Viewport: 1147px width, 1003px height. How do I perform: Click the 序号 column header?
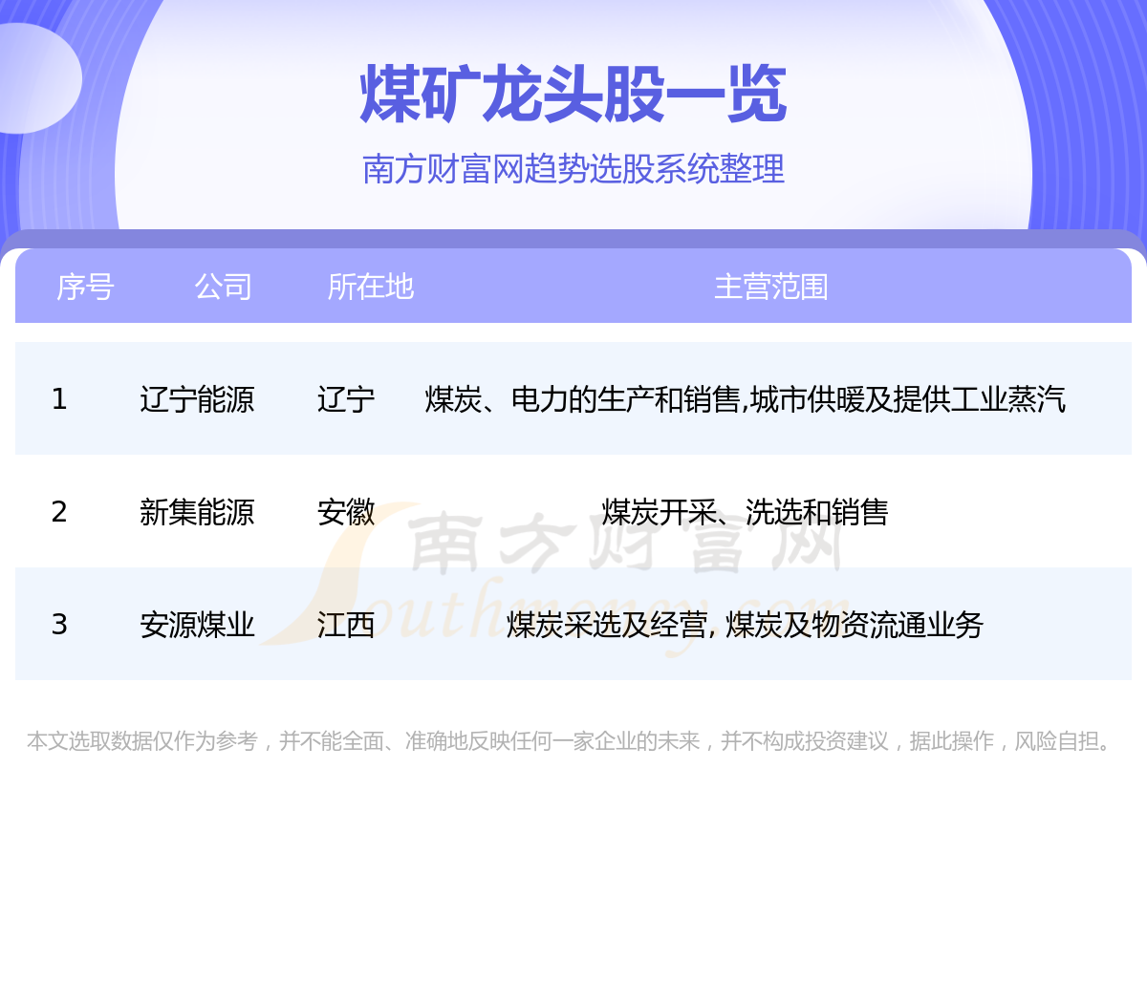[x=85, y=287]
